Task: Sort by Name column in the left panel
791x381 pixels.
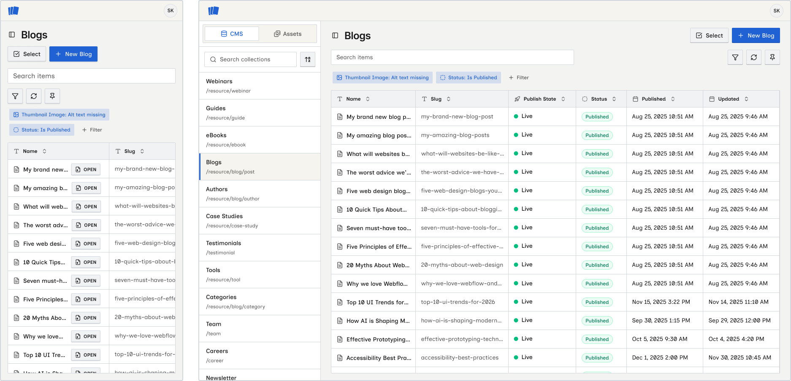Action: point(44,151)
